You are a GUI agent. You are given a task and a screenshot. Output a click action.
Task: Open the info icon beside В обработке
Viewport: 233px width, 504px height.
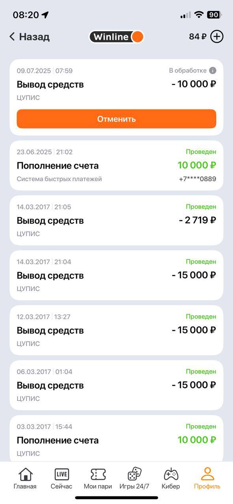coord(212,70)
